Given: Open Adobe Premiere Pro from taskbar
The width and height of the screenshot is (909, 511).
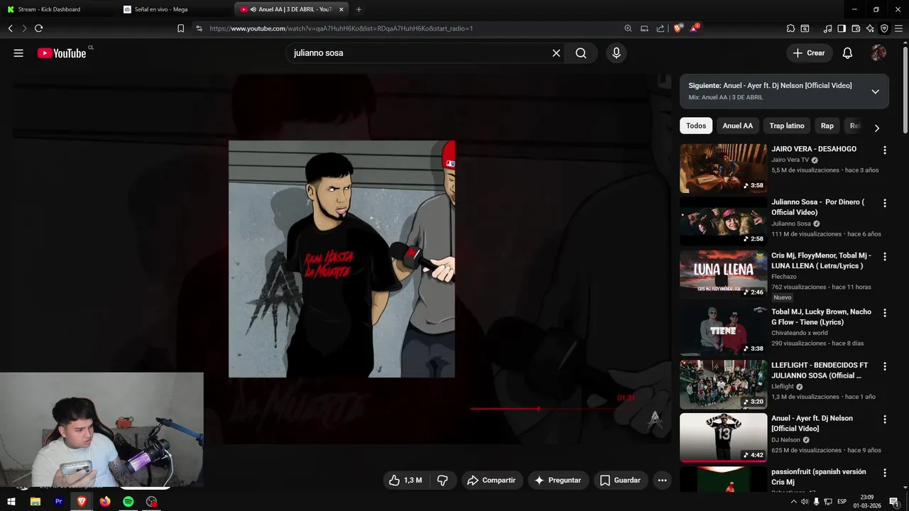Looking at the screenshot, I should tap(59, 501).
